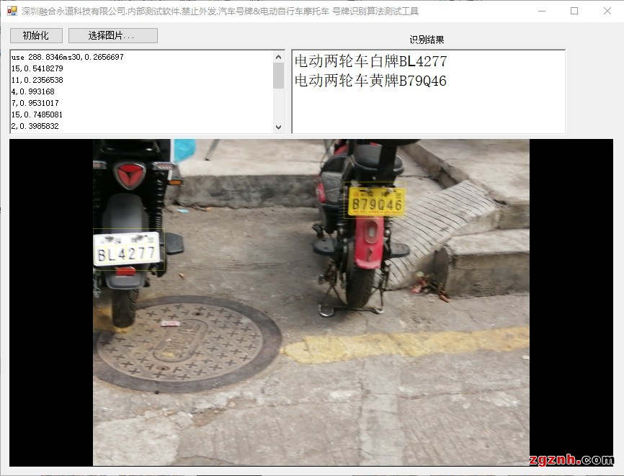Screen dimensions: 624x476
Task: Click the result line 电动两轮车黄牌B79Q46
Action: pos(370,81)
